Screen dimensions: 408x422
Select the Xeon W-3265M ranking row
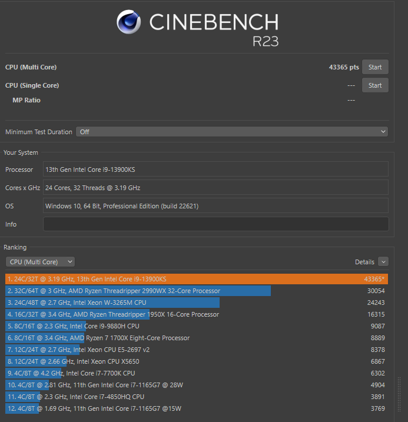pyautogui.click(x=197, y=303)
